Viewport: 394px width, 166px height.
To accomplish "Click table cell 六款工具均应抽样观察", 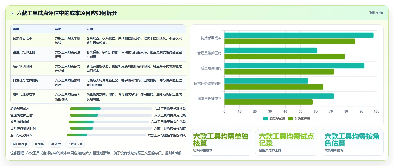I will (68, 82).
